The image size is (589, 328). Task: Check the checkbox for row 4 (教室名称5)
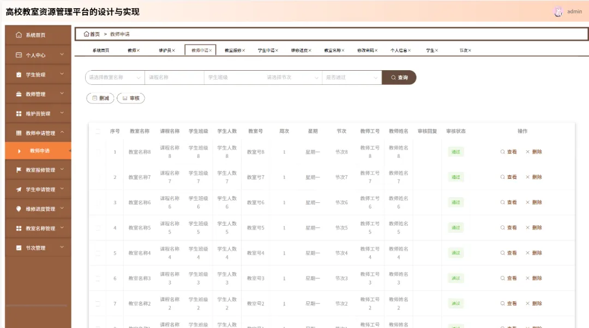coord(98,227)
